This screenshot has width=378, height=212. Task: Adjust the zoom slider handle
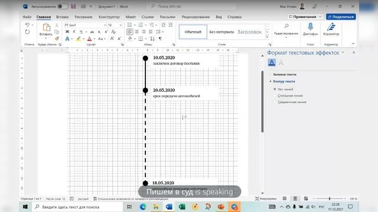coord(330,198)
